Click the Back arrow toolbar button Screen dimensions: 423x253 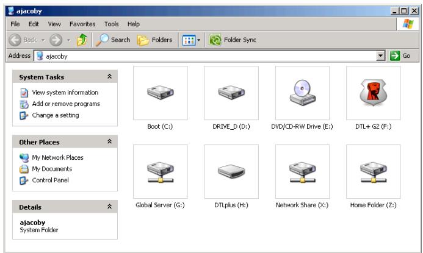point(15,40)
